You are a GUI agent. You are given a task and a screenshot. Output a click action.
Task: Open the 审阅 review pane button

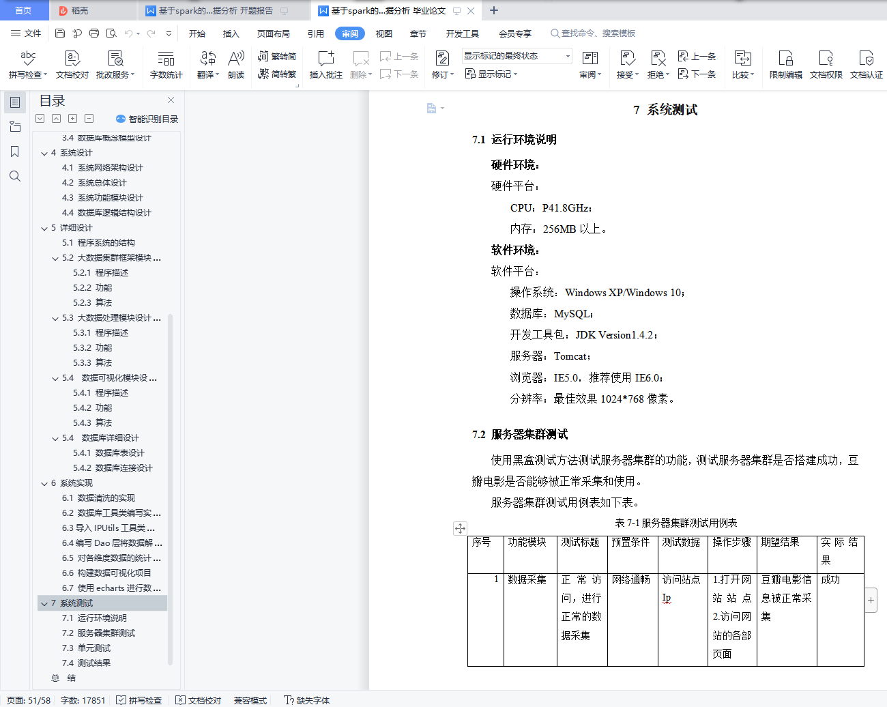[590, 65]
